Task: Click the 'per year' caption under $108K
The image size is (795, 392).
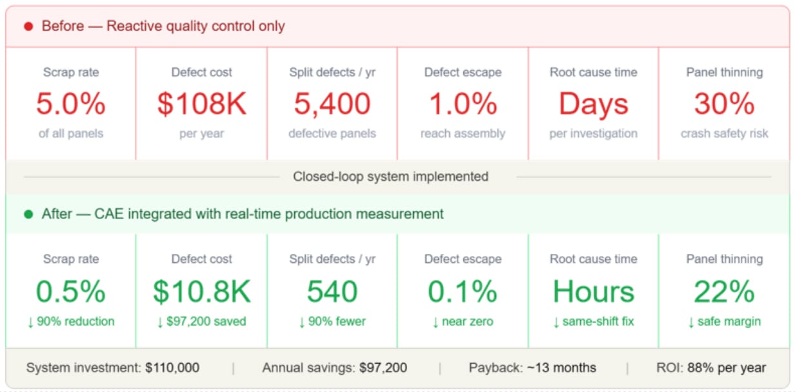Action: coord(201,134)
